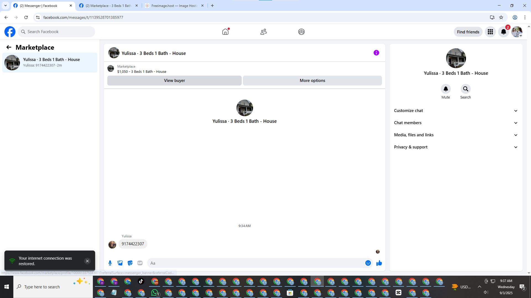Close the Freeimage.host tab

pyautogui.click(x=202, y=6)
